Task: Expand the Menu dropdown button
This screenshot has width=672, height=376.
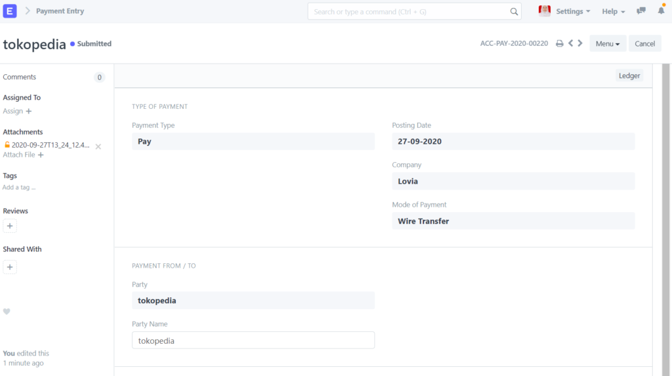Action: pyautogui.click(x=608, y=43)
